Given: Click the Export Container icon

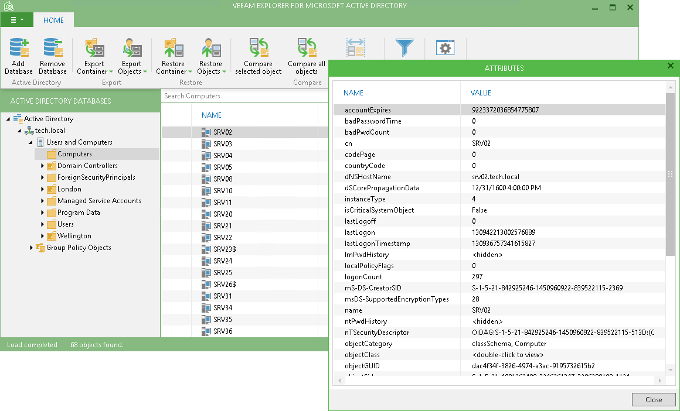Looking at the screenshot, I should 94,47.
